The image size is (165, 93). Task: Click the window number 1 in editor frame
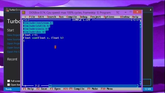(x=131, y=20)
